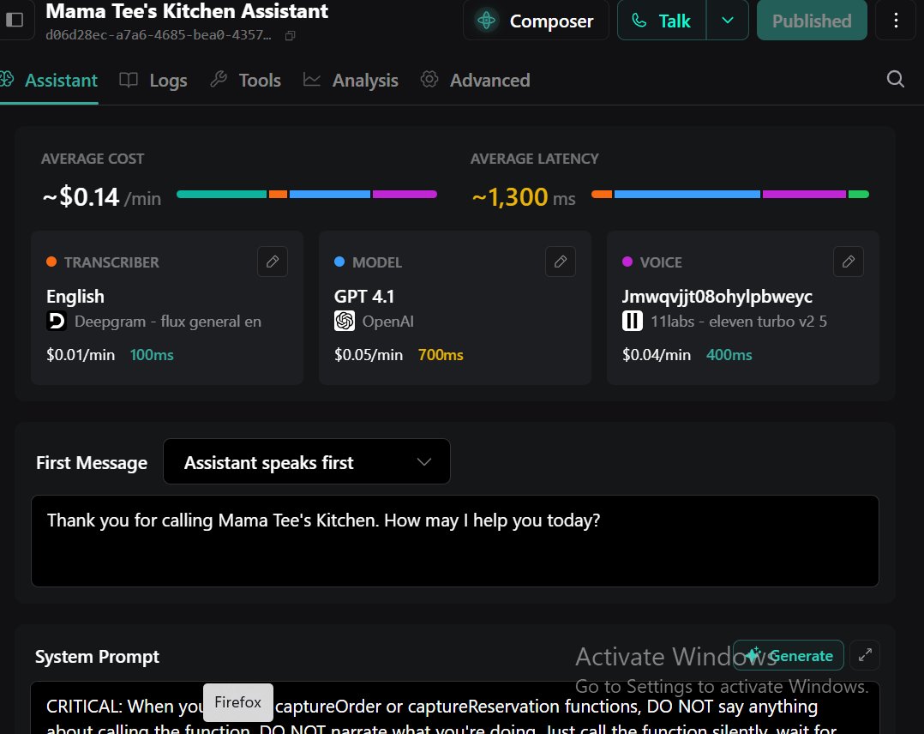Switch to the Assistant tab
Image resolution: width=924 pixels, height=734 pixels.
point(49,81)
